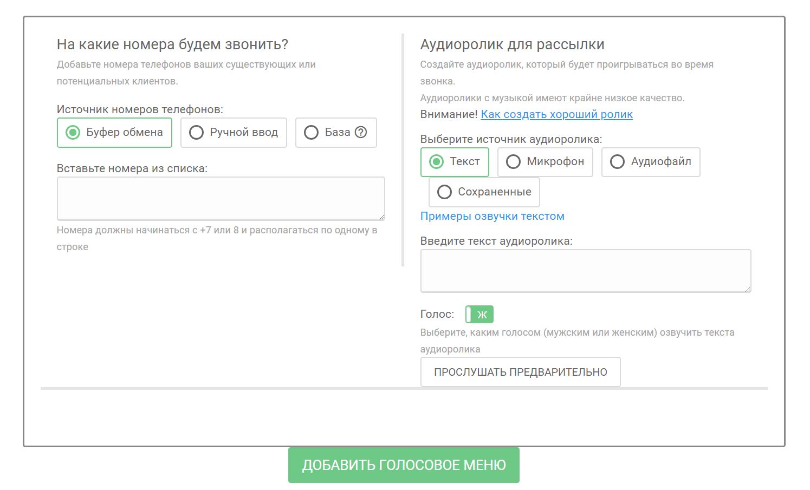810x490 pixels.
Task: Choose Микрофон as audio source
Action: coord(545,162)
